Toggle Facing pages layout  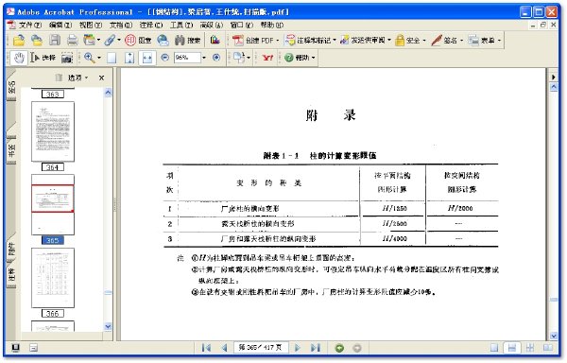pyautogui.click(x=548, y=348)
